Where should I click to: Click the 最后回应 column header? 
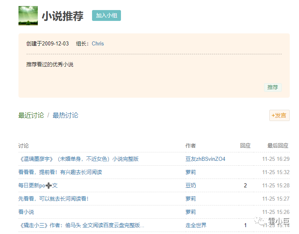pos(278,146)
